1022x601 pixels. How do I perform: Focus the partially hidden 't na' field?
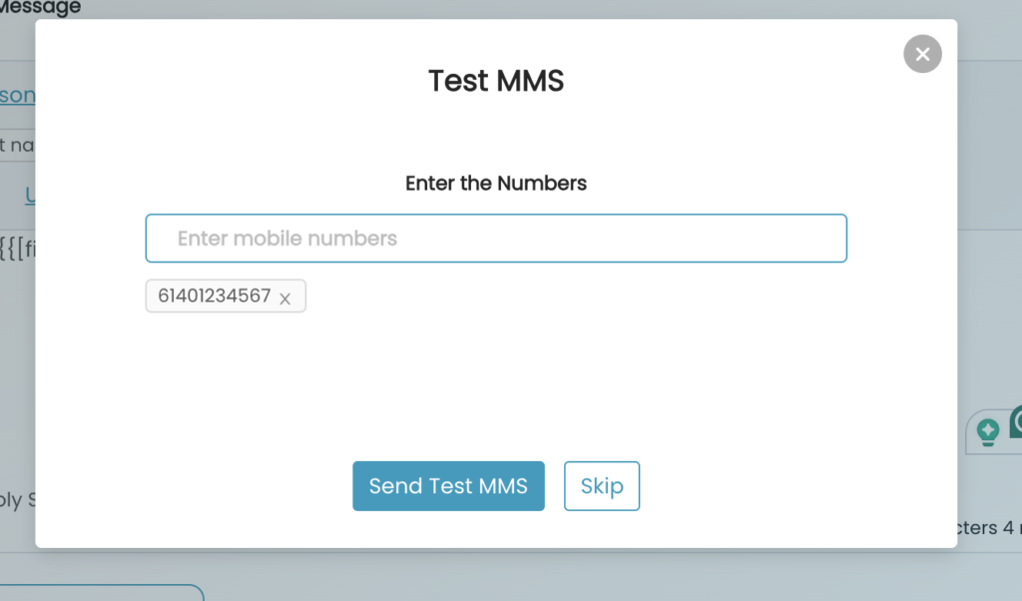18,145
